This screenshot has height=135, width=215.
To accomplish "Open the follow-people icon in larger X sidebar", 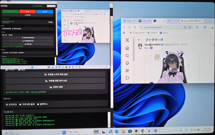I will (x=127, y=70).
